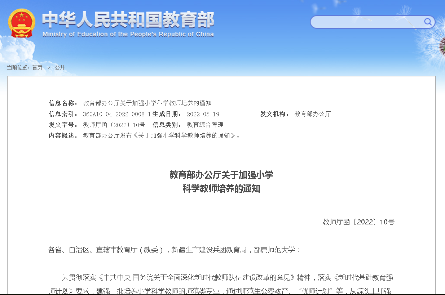Select the 发文字号 label

point(63,125)
